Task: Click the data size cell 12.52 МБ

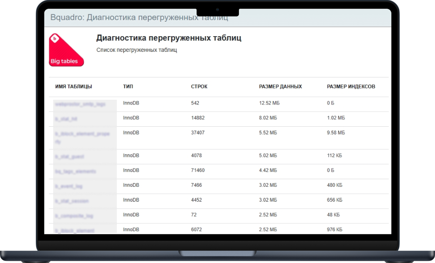Action: tap(268, 103)
